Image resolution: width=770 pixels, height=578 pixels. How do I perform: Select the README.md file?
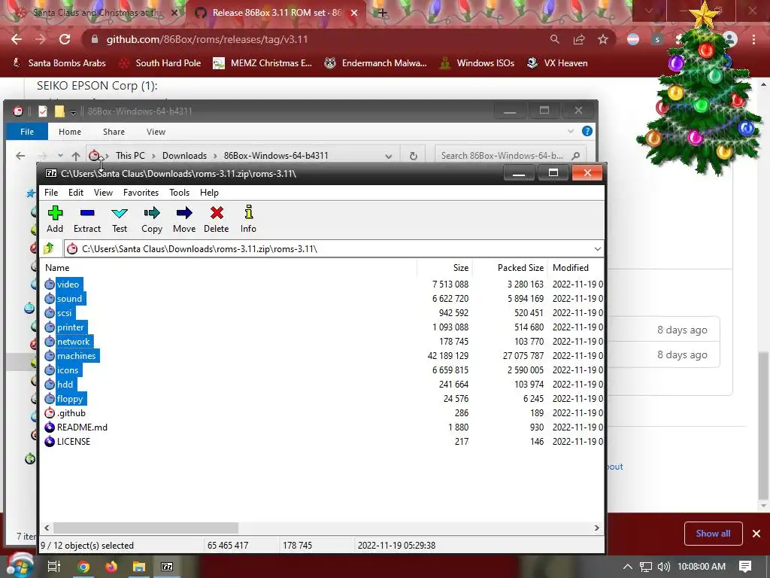click(x=82, y=427)
